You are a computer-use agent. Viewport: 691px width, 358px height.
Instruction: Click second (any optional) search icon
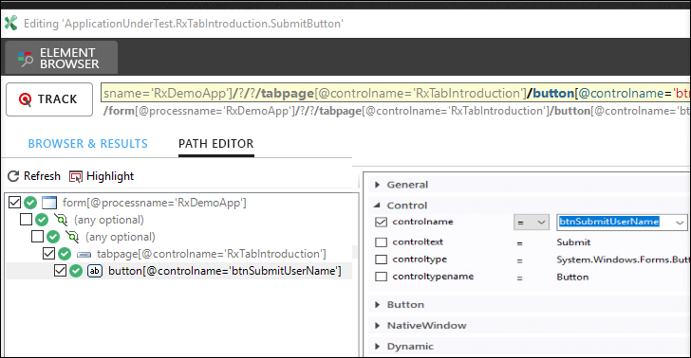72,237
